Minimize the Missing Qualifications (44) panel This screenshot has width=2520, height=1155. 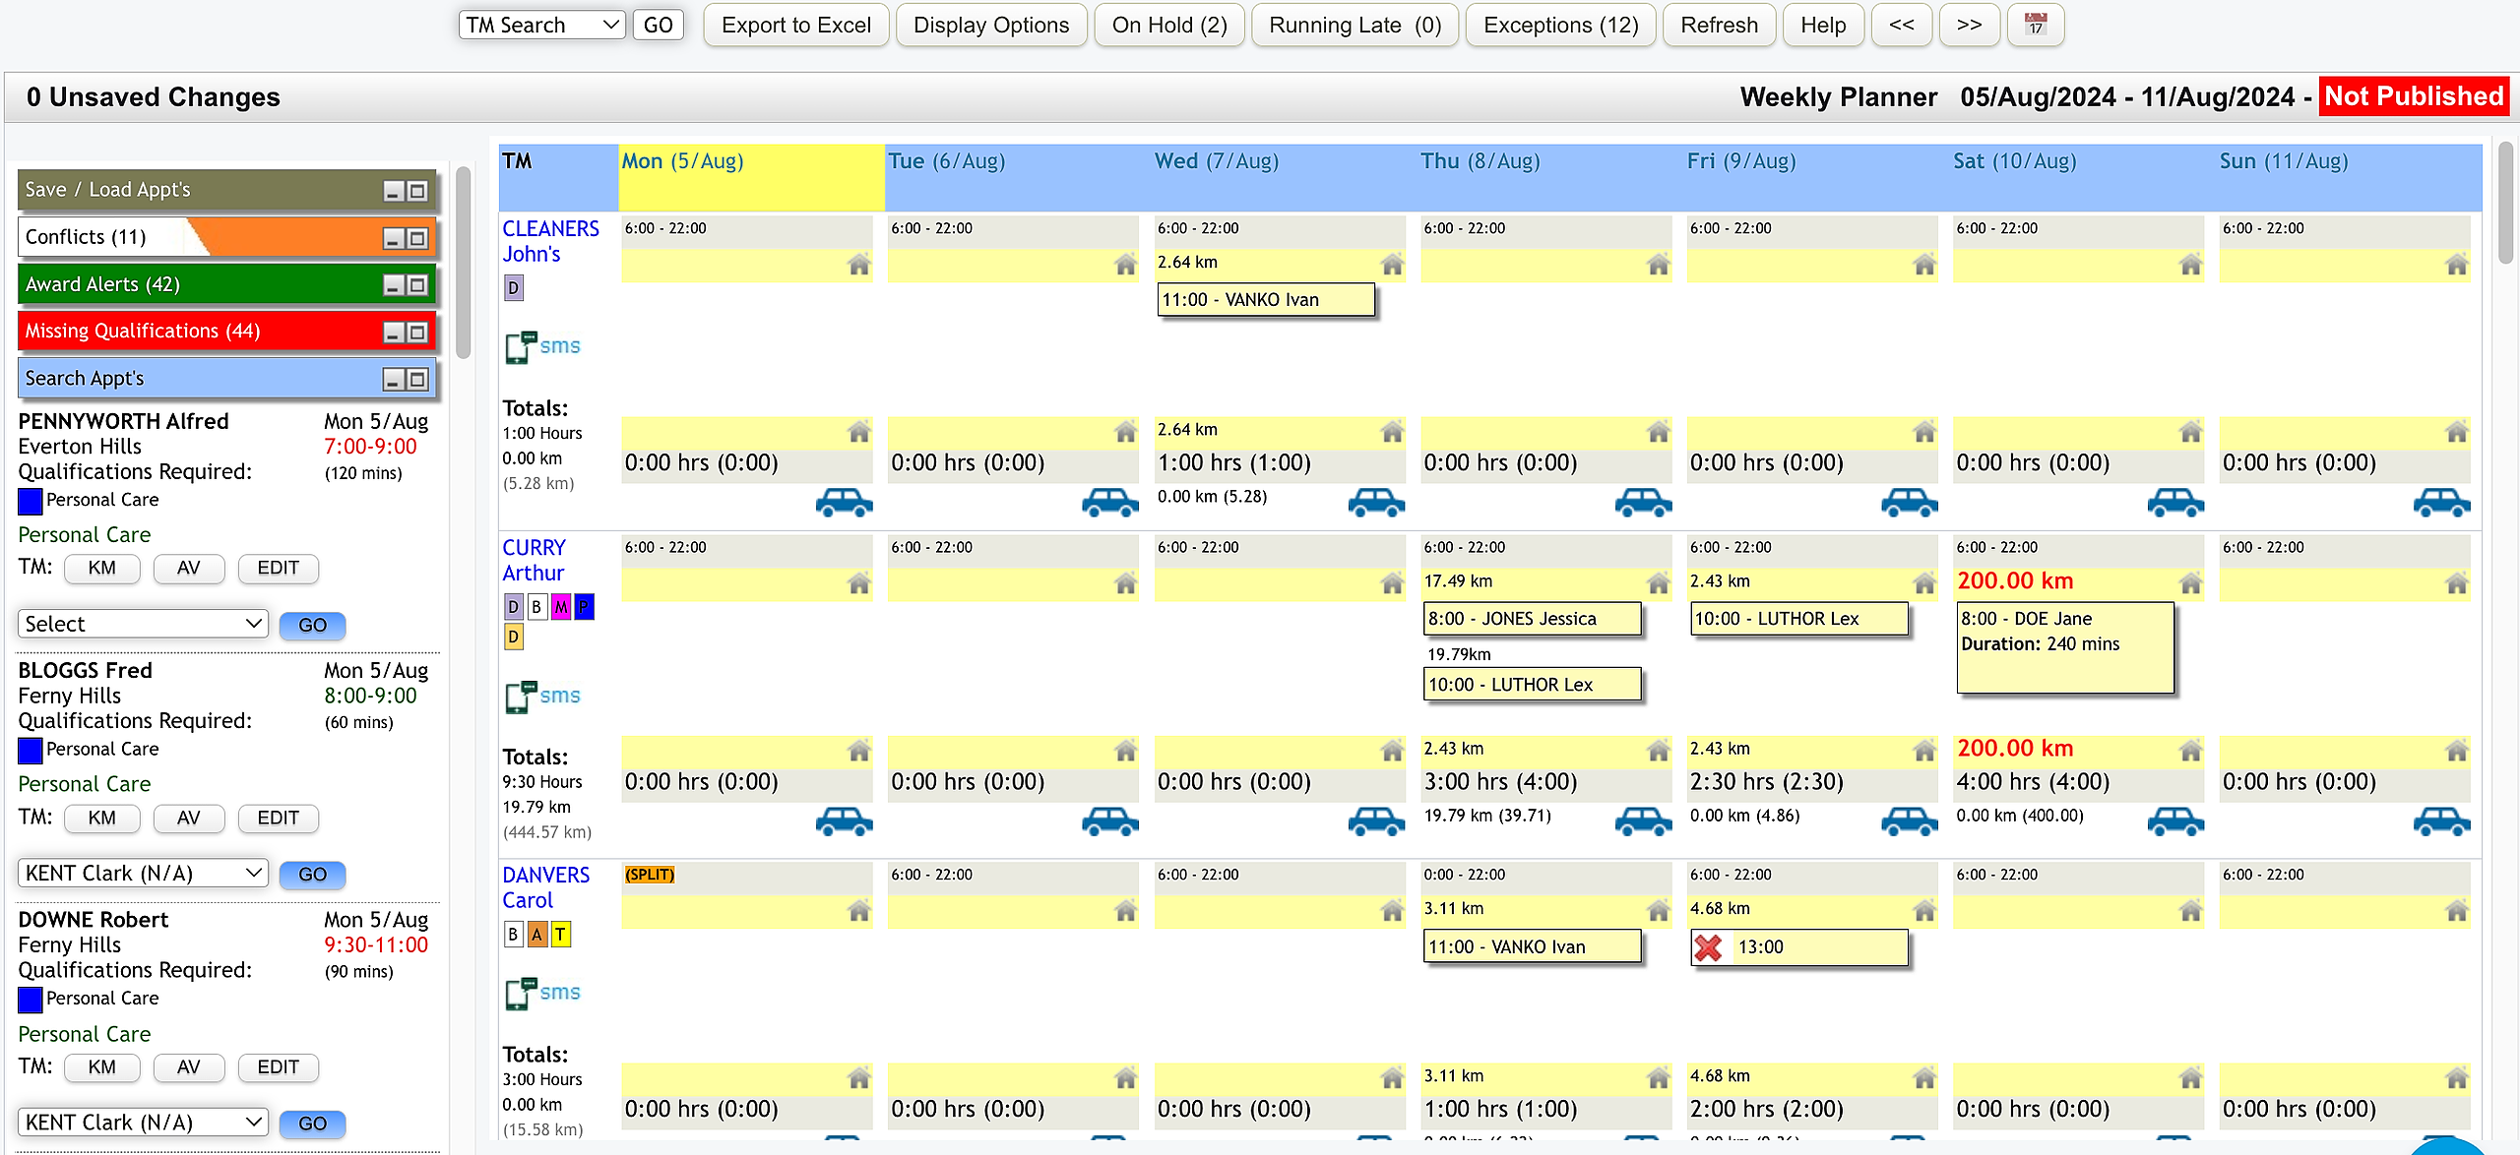click(x=393, y=333)
